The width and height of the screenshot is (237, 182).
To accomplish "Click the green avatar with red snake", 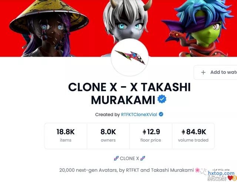I will [200, 28].
